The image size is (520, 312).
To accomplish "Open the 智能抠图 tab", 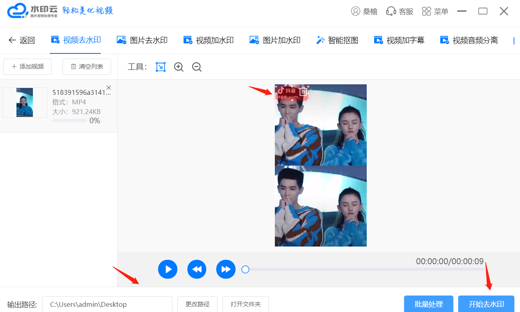I will point(337,40).
